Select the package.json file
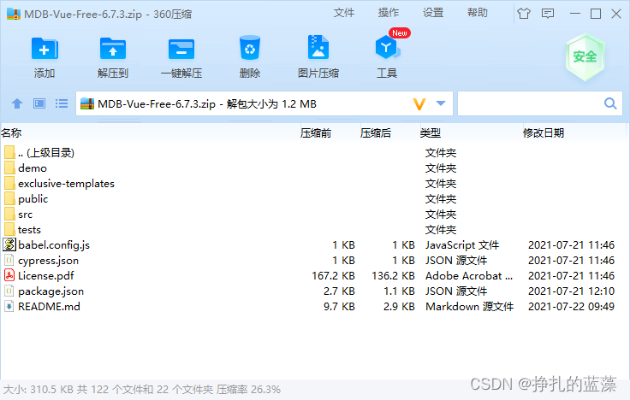 [x=313, y=291]
